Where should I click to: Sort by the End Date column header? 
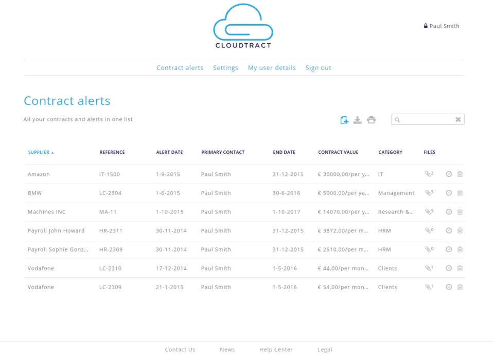[284, 152]
